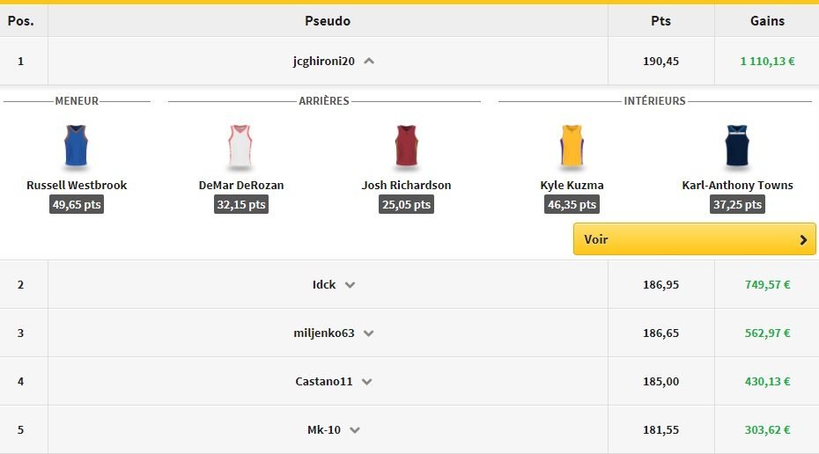
Task: Expand miljenko63's lineup chevron
Action: (x=369, y=333)
